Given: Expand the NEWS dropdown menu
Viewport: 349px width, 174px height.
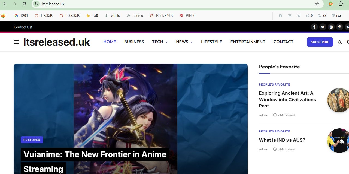Looking at the screenshot, I should click(184, 42).
